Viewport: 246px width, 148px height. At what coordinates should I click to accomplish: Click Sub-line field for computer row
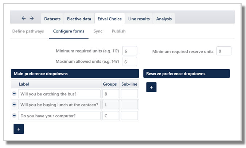click(129, 116)
